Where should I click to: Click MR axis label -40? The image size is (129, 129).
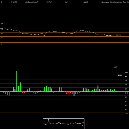[x=126, y=101]
